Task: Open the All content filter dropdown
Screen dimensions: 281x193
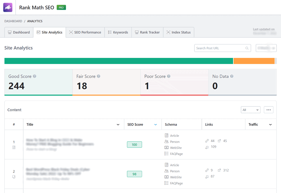Action: [251, 110]
